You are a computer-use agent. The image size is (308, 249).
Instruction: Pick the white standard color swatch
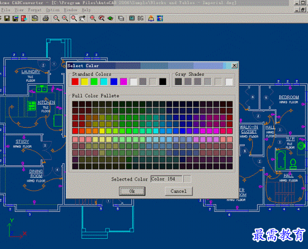point(134,82)
